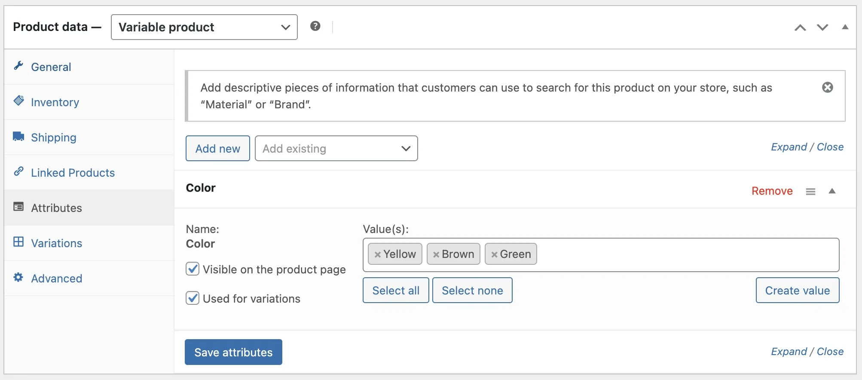Screen dimensions: 862x380
Task: Click top Close link
Action: coord(830,147)
